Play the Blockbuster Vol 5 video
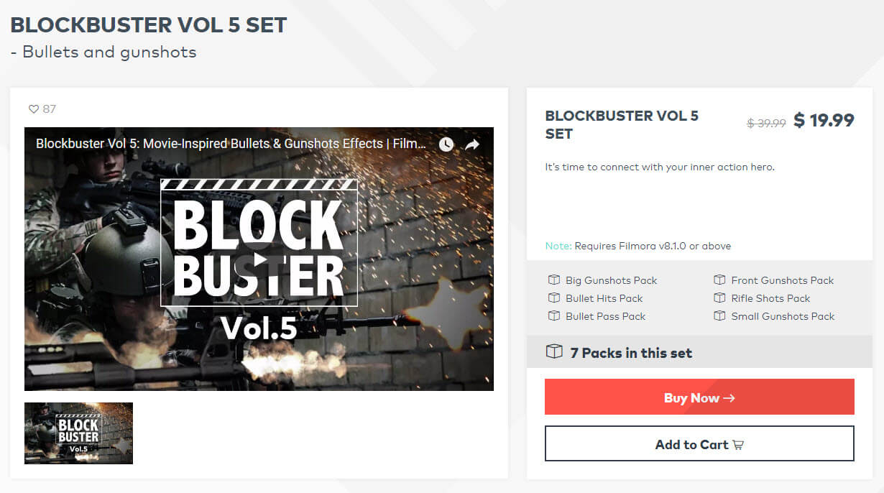 pos(259,259)
